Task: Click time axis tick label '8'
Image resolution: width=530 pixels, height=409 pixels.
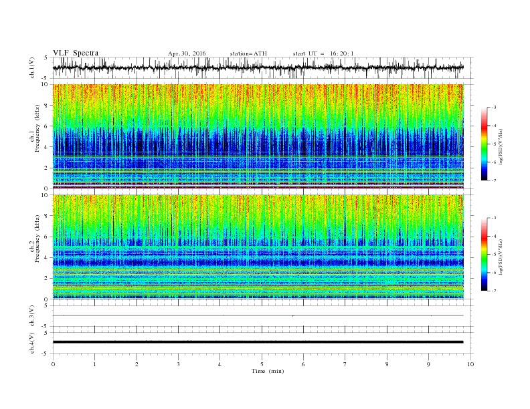Action: pos(387,364)
